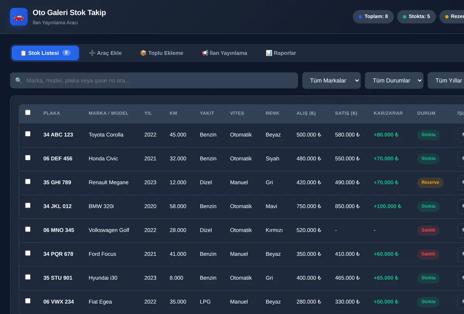Check the Fiat Egea row checkbox
This screenshot has width=464, height=314.
(28, 301)
